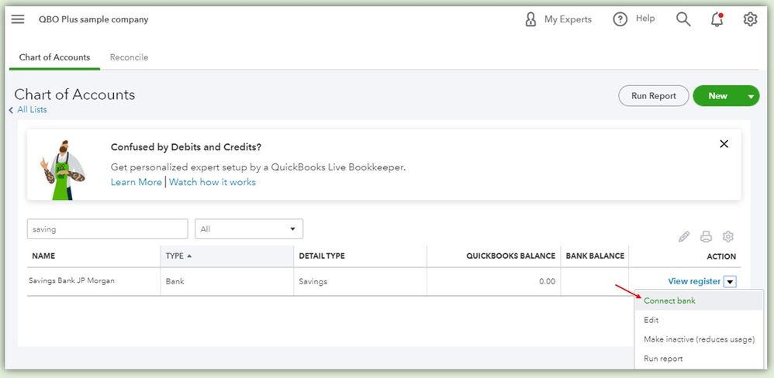Click the pencil batch edit icon
774x378 pixels.
click(684, 237)
